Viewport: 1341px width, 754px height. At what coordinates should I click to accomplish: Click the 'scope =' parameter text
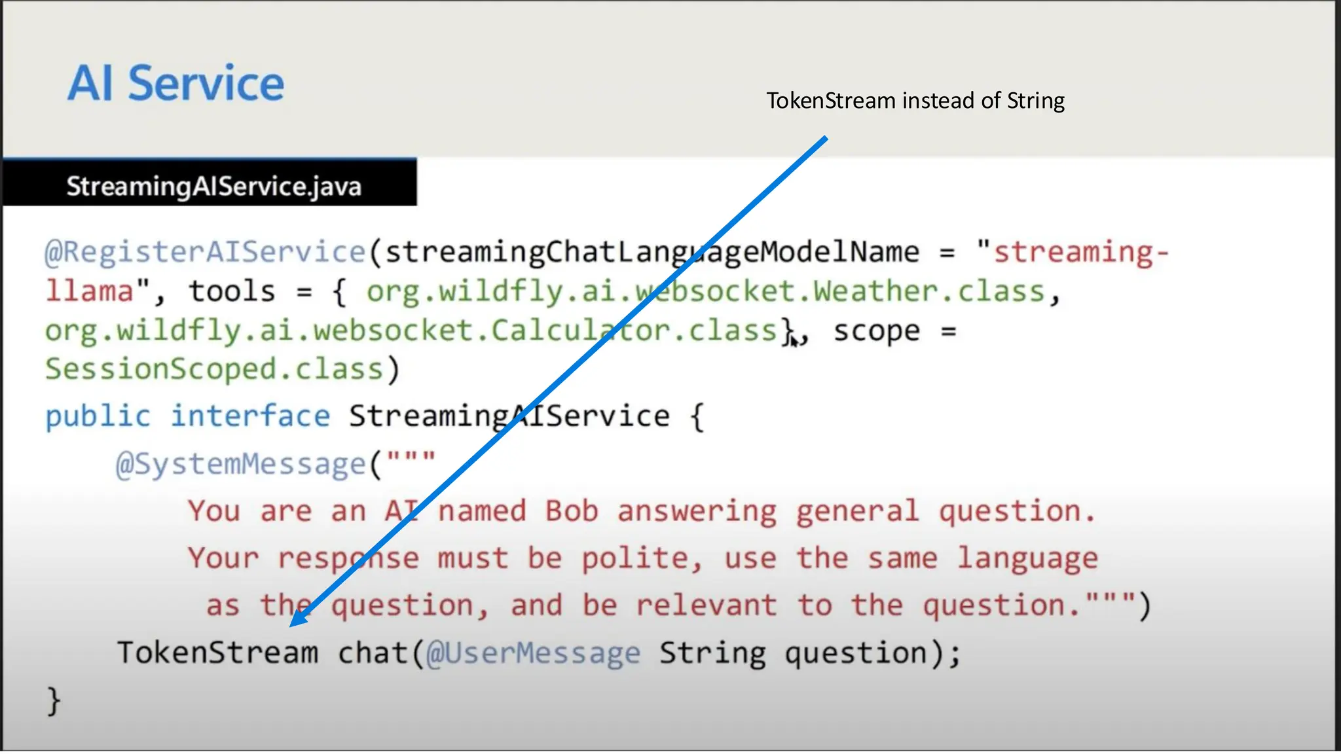point(894,331)
